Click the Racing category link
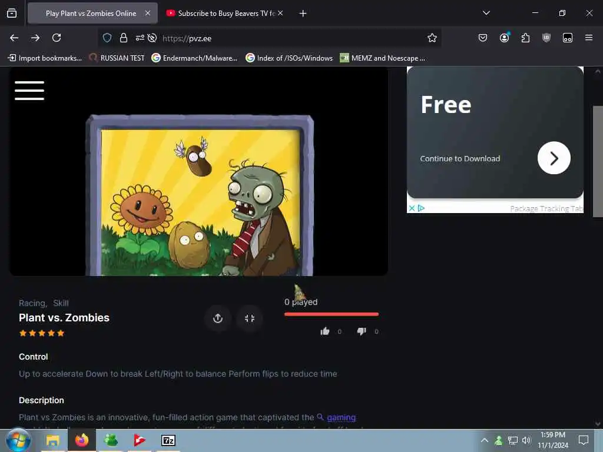The height and width of the screenshot is (452, 603). click(32, 303)
